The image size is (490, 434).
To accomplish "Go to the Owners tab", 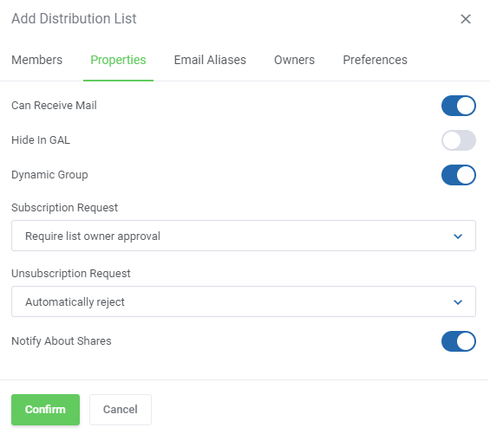I will 294,60.
